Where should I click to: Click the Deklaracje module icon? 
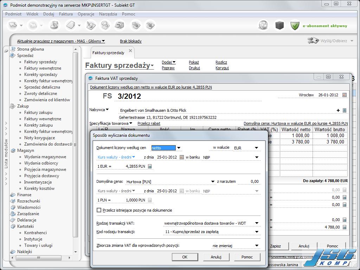pos(13,220)
